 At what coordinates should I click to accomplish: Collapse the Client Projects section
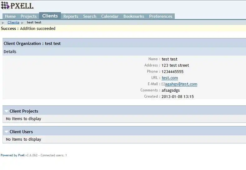tap(7, 111)
